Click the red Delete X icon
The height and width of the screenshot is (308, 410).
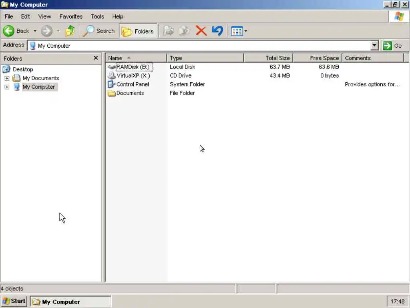[x=201, y=31]
